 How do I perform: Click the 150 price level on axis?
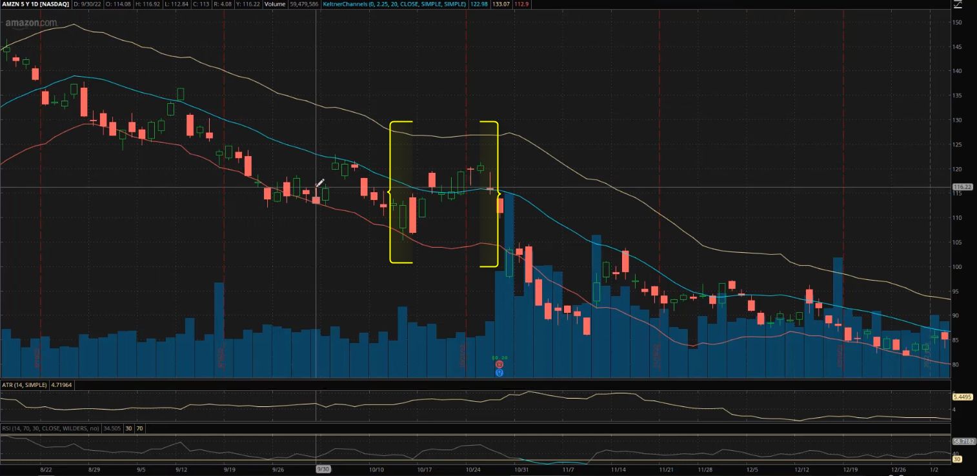(957, 23)
